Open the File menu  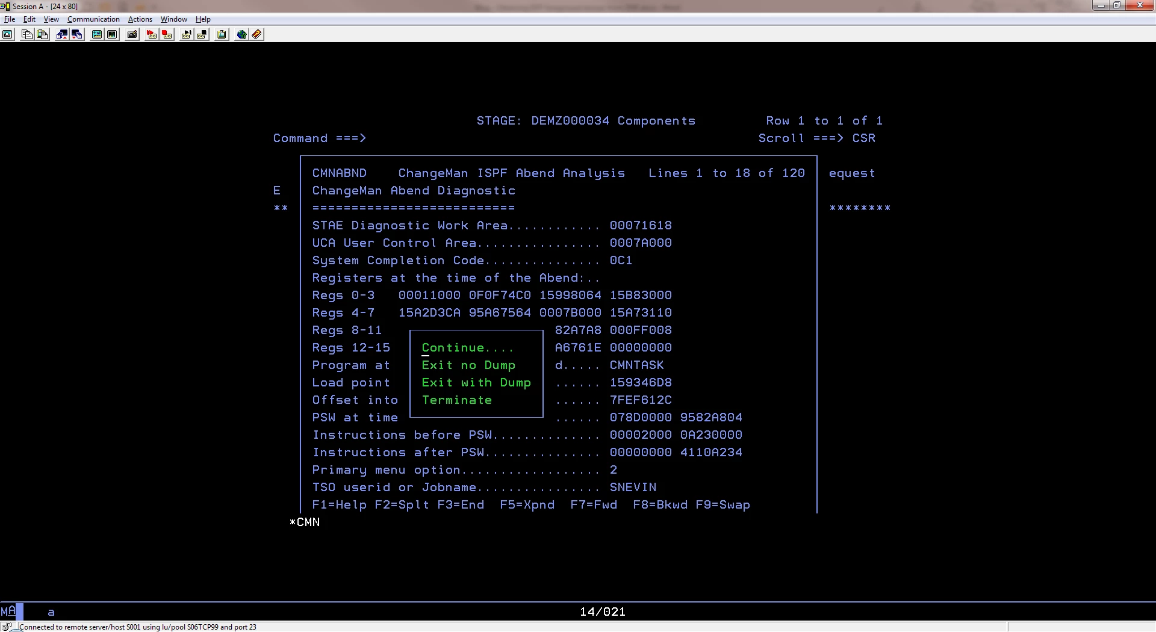click(x=10, y=19)
